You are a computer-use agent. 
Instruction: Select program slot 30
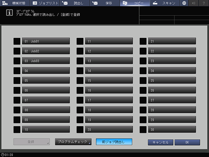pyautogui.click(x=172, y=129)
